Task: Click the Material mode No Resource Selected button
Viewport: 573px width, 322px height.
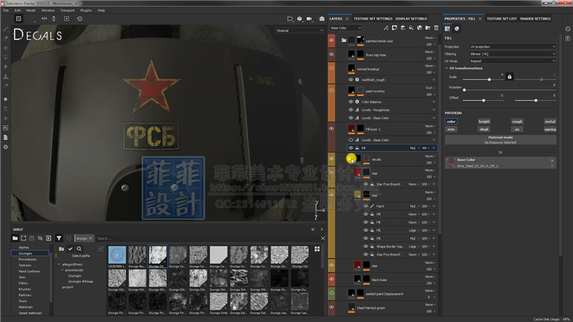Action: tap(500, 140)
